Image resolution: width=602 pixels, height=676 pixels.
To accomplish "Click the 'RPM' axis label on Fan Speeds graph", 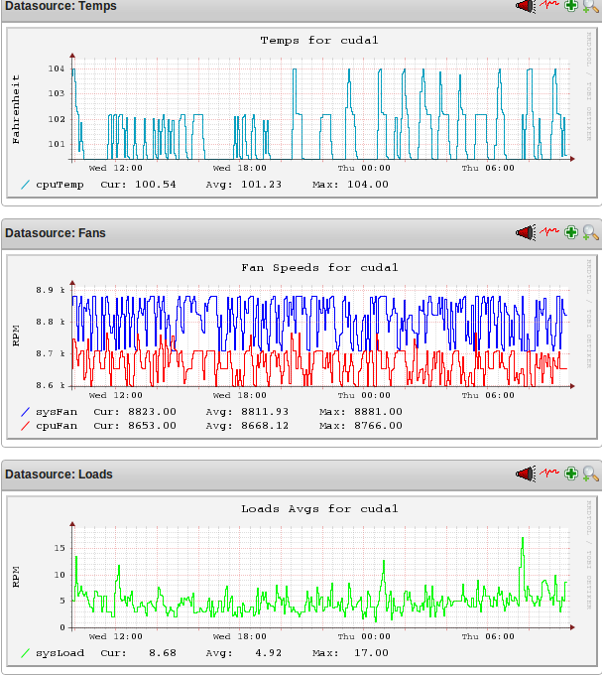I will click(16, 336).
